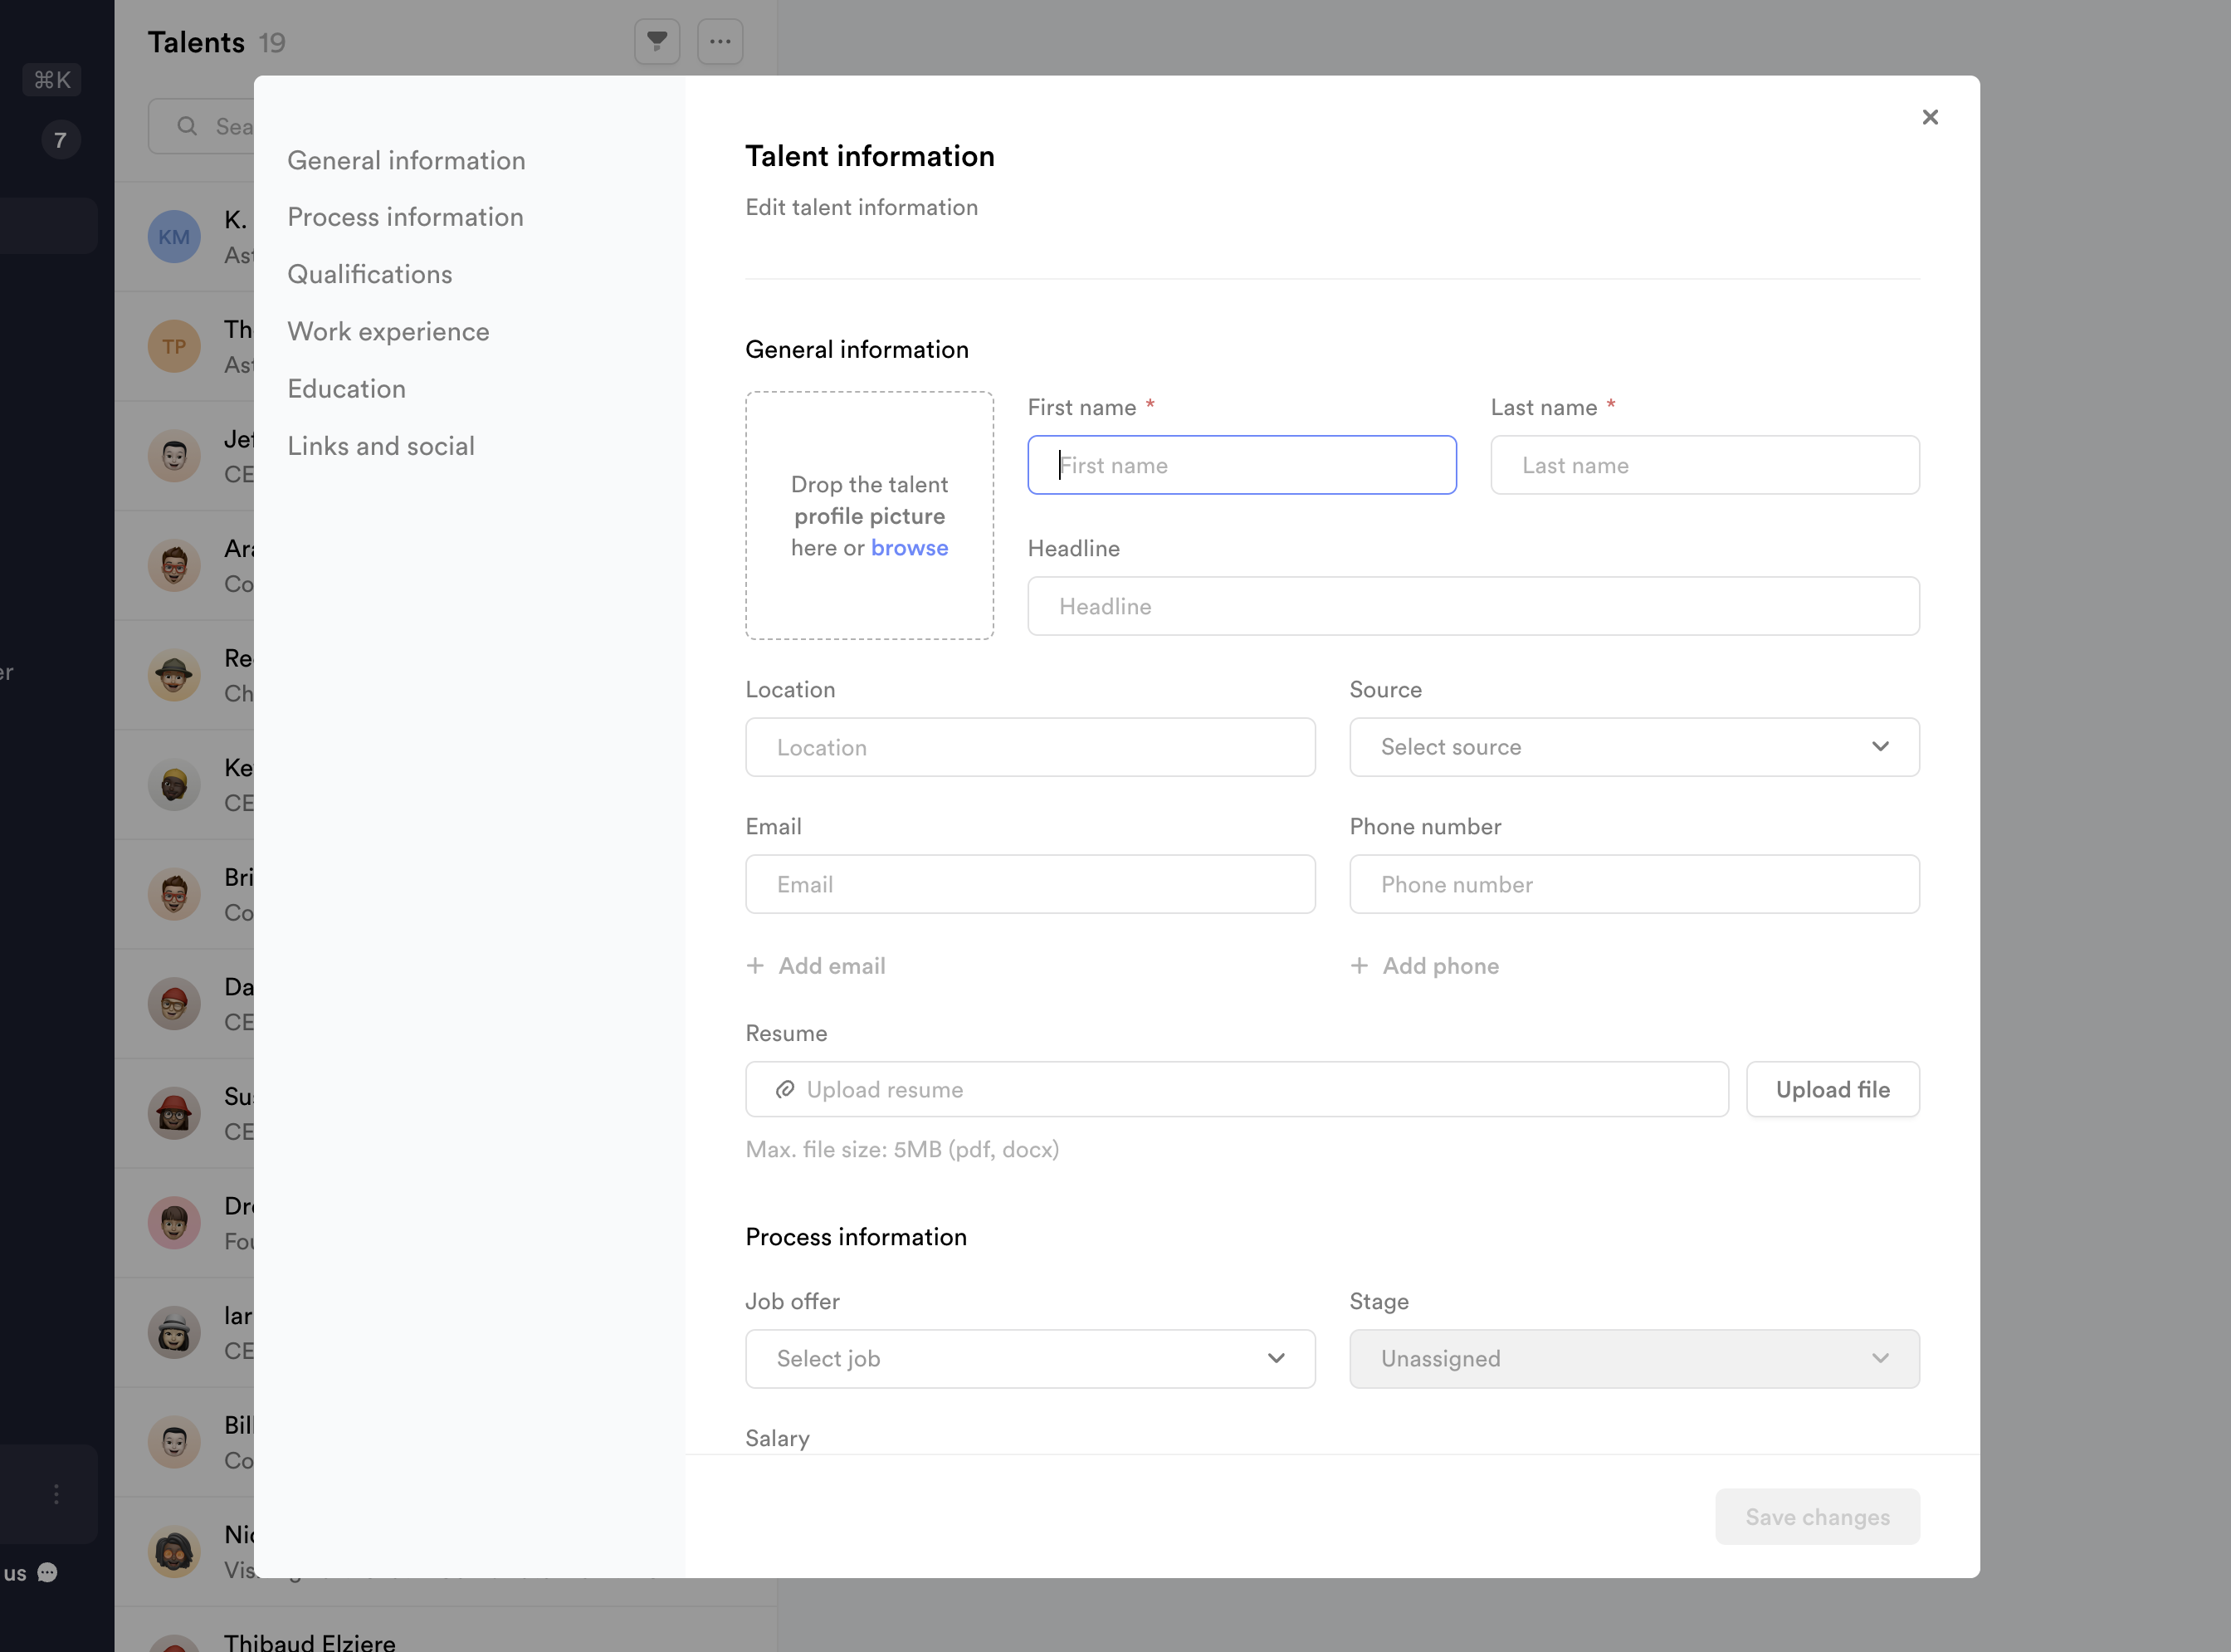This screenshot has height=1652, width=2231.
Task: Click the KM avatar in talent list
Action: 174,237
